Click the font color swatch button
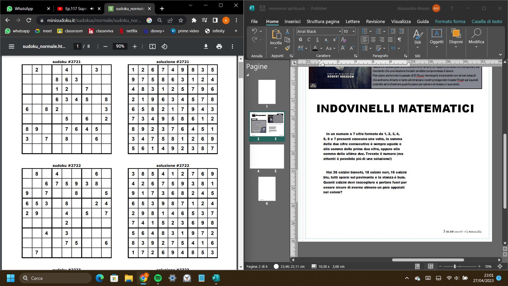The height and width of the screenshot is (286, 508). (315, 48)
